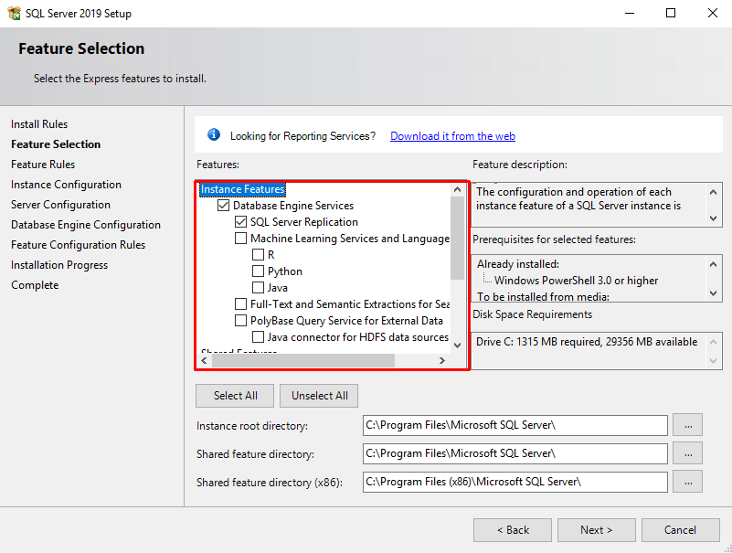Click the features list scroll-up arrow
This screenshot has height=553, width=732.
458,189
